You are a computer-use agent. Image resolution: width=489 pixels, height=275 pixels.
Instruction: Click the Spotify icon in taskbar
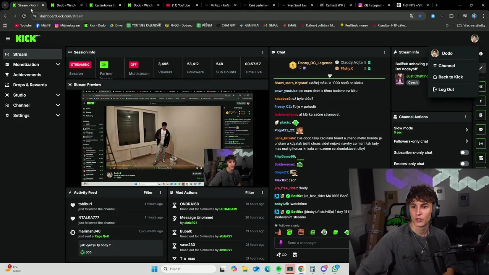(279, 269)
